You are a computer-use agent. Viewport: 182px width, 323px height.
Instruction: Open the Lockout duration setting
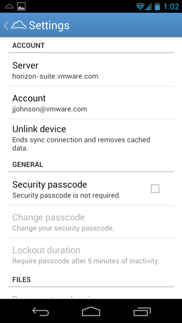(91, 254)
